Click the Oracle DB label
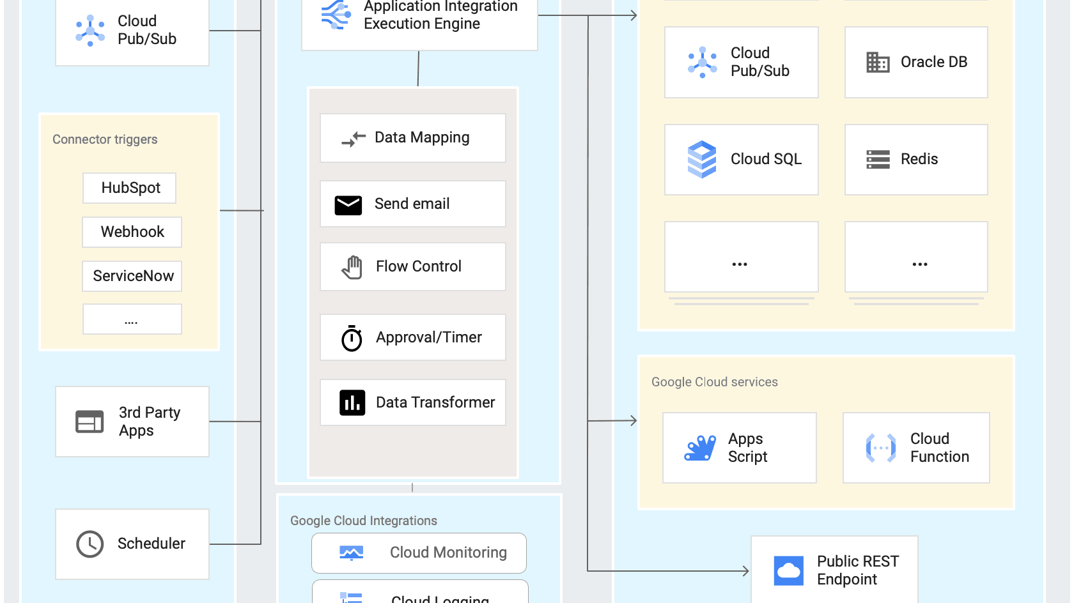 [934, 62]
